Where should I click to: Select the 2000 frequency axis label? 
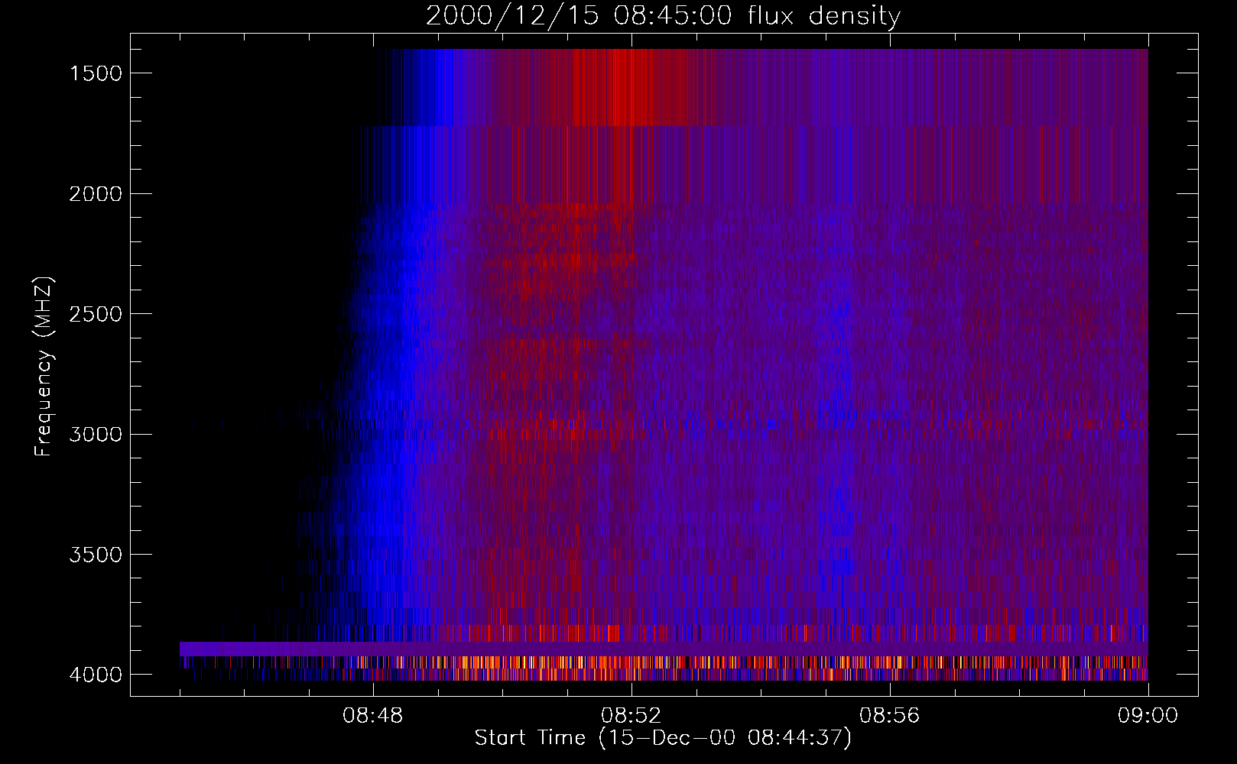[x=96, y=194]
